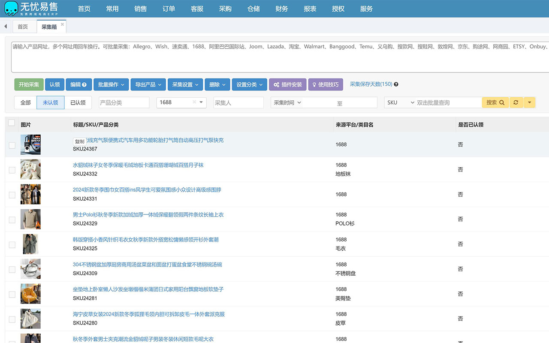Click the help icon beside 采集保存天数

(x=396, y=84)
